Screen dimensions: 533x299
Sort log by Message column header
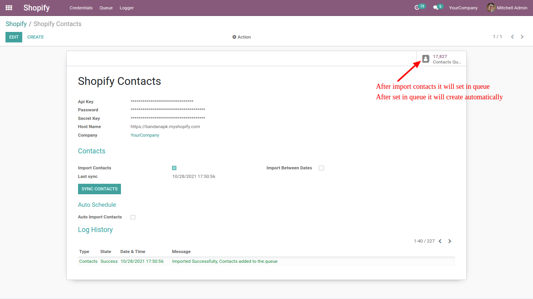(181, 252)
